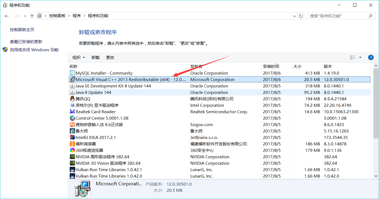
Task: Click the scrollbar down arrow
Action: tap(376, 176)
